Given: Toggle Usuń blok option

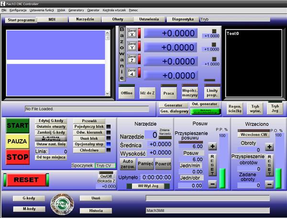Looking at the screenshot, I should pyautogui.click(x=89, y=138).
